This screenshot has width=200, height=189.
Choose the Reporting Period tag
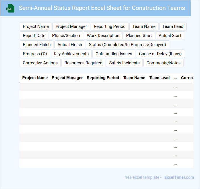109,26
